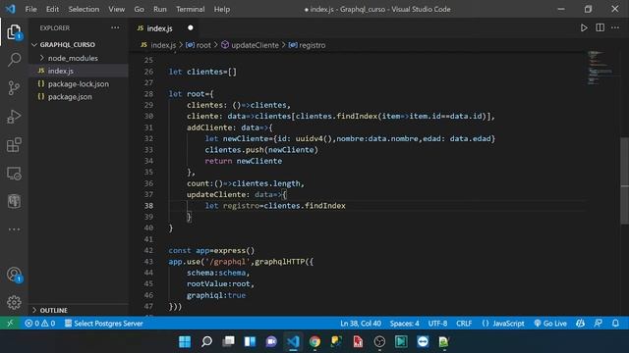Select the index.js editor tab
Viewport: 629px width, 353px height.
(x=165, y=28)
